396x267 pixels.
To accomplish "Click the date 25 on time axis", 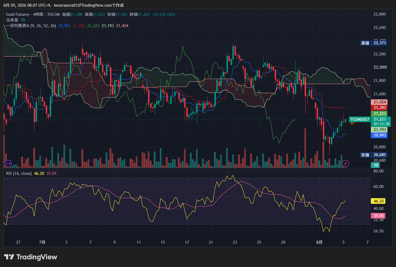I will pyautogui.click(x=259, y=242).
